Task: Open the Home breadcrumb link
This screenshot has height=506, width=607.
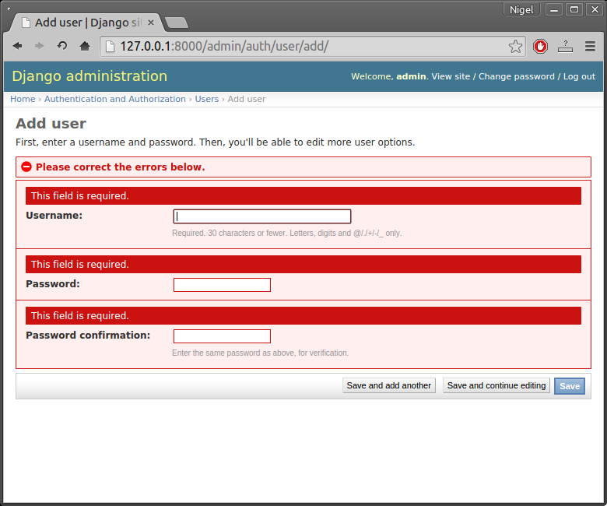Action: click(23, 99)
